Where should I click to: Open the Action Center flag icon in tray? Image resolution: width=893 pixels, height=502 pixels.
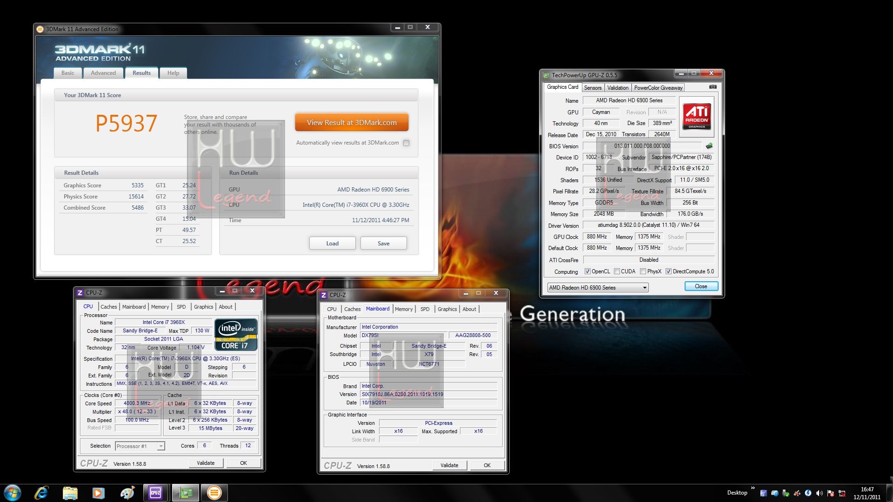coord(830,493)
